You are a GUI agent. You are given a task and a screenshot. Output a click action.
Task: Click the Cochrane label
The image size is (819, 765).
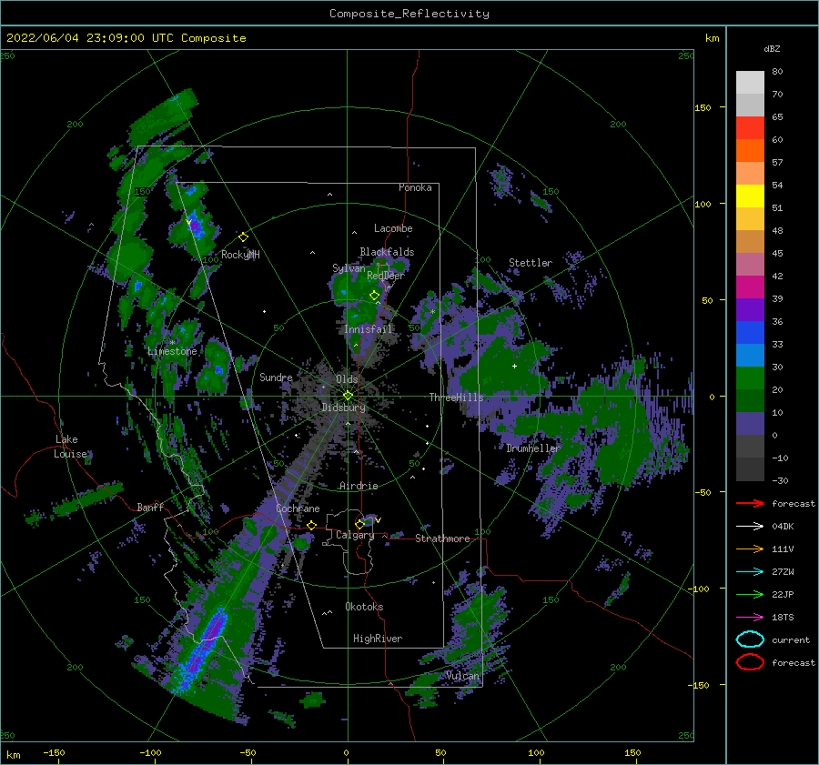[298, 508]
